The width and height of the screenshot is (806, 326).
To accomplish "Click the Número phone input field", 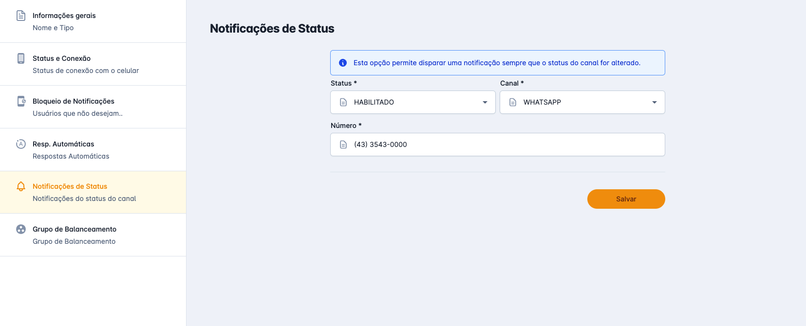I will pyautogui.click(x=506, y=145).
